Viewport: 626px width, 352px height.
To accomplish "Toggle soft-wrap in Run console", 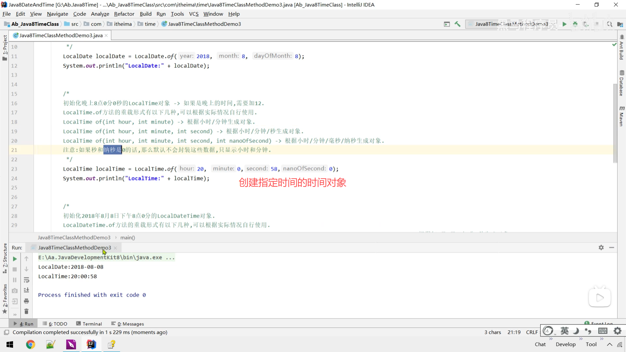I will pos(26,280).
